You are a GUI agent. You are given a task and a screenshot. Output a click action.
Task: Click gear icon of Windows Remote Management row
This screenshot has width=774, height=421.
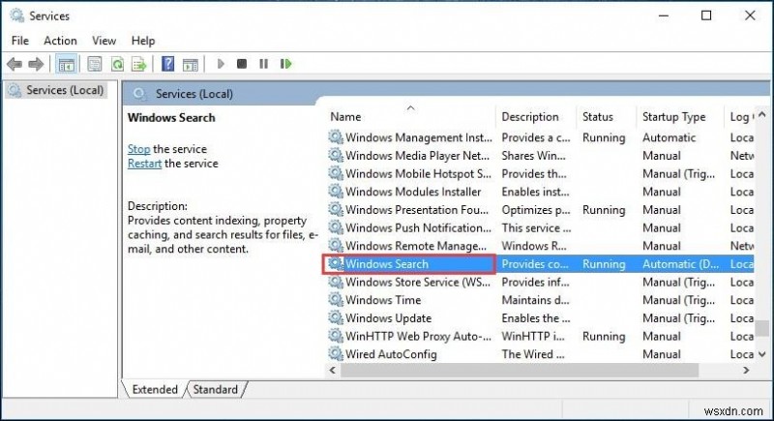(336, 245)
